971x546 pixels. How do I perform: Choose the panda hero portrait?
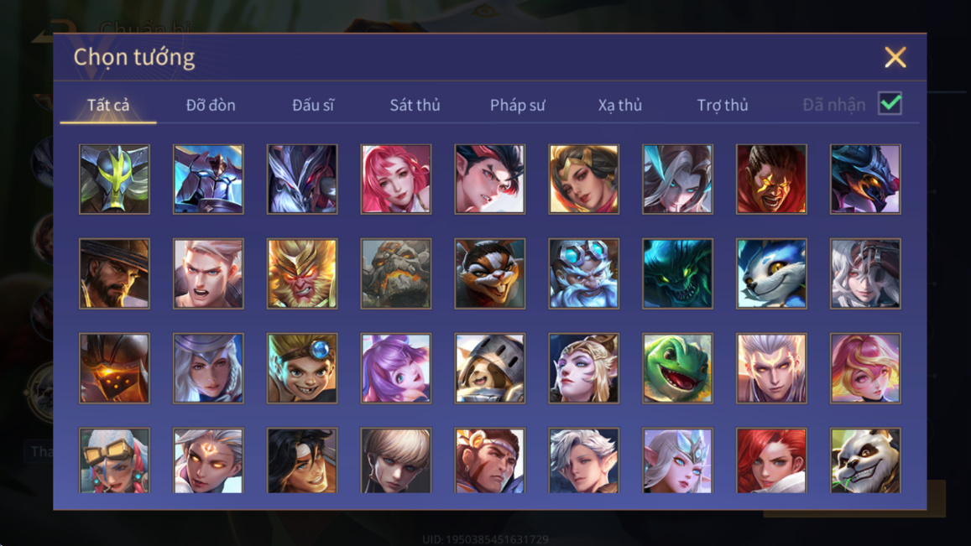pyautogui.click(x=865, y=460)
